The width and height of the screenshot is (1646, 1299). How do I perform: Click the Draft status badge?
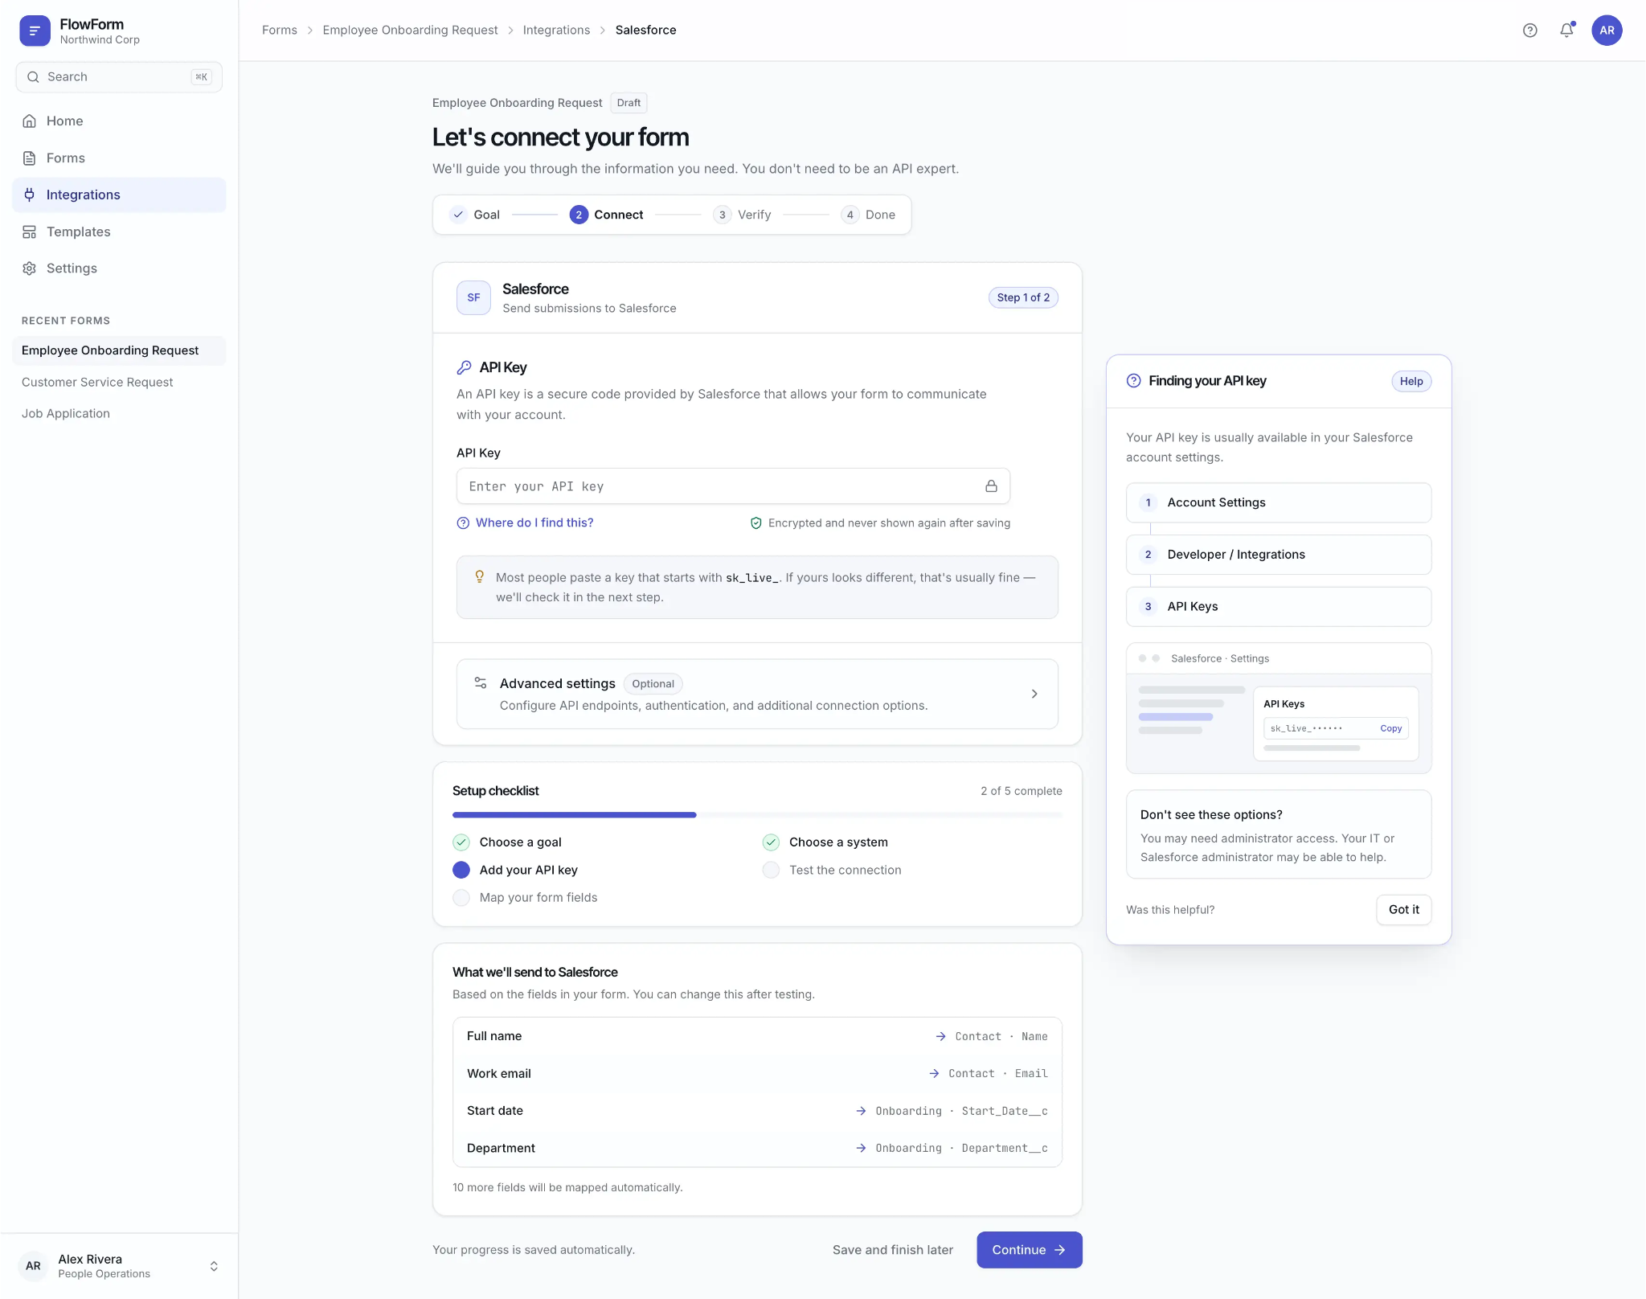(x=629, y=103)
